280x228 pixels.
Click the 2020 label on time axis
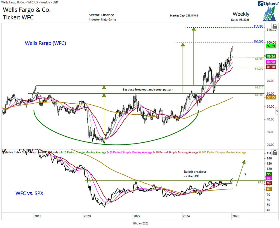[x=87, y=216]
